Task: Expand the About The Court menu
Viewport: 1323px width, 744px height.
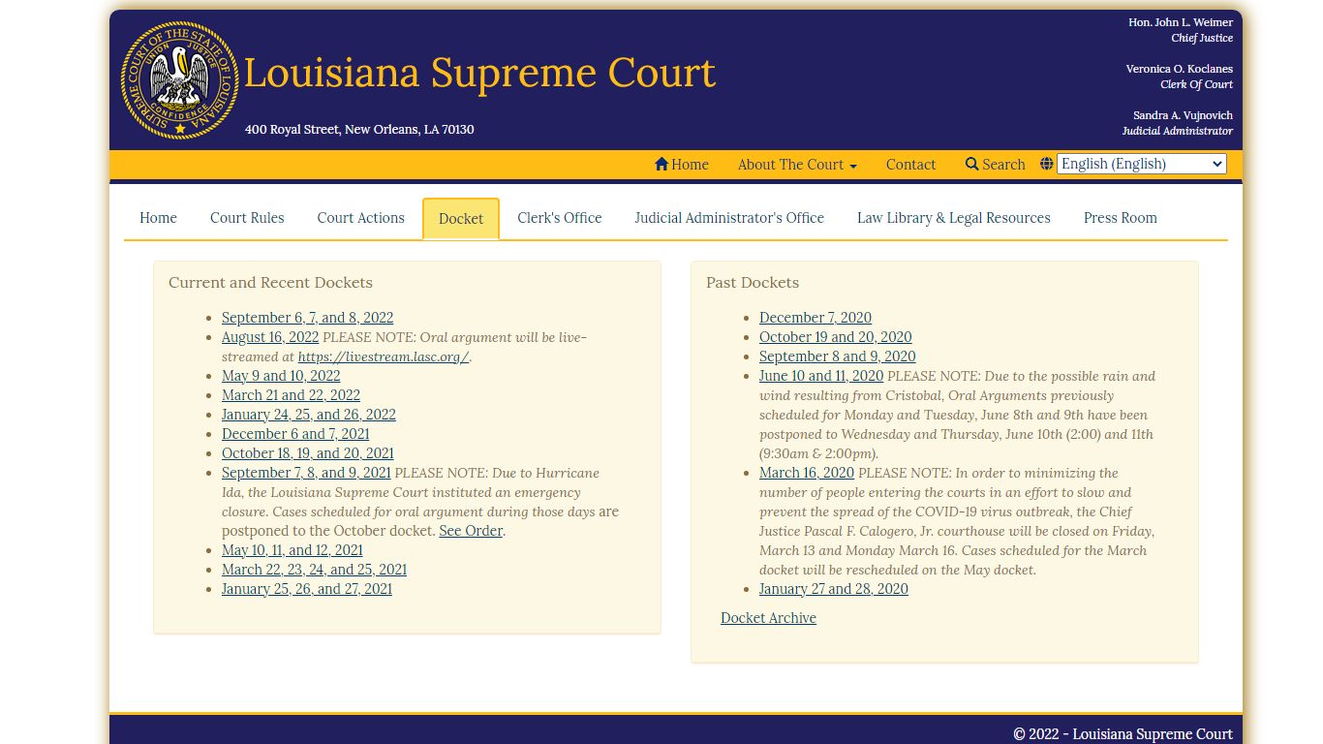Action: 797,165
